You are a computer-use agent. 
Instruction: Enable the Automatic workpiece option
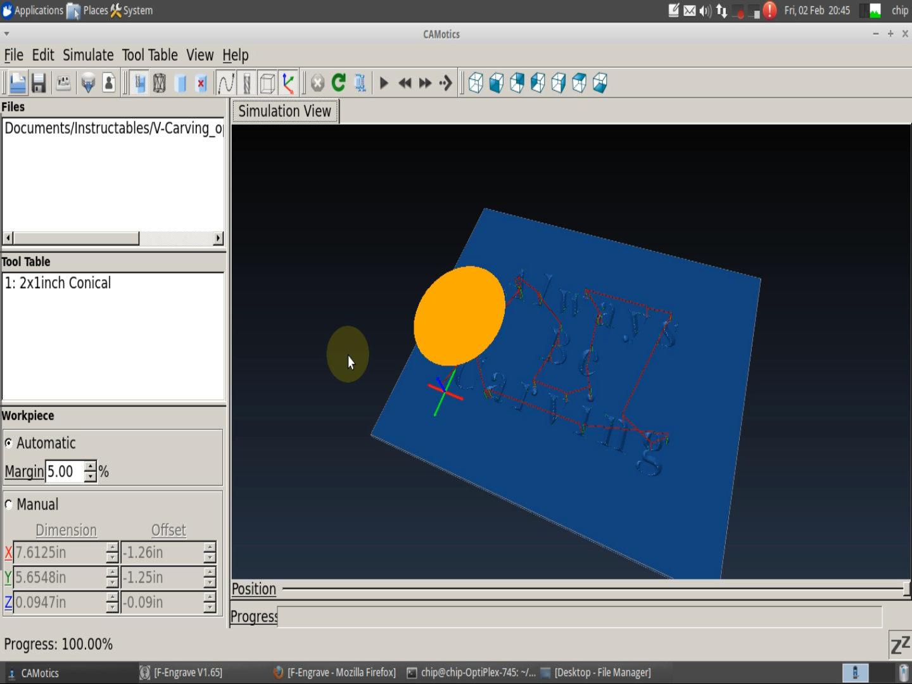9,443
